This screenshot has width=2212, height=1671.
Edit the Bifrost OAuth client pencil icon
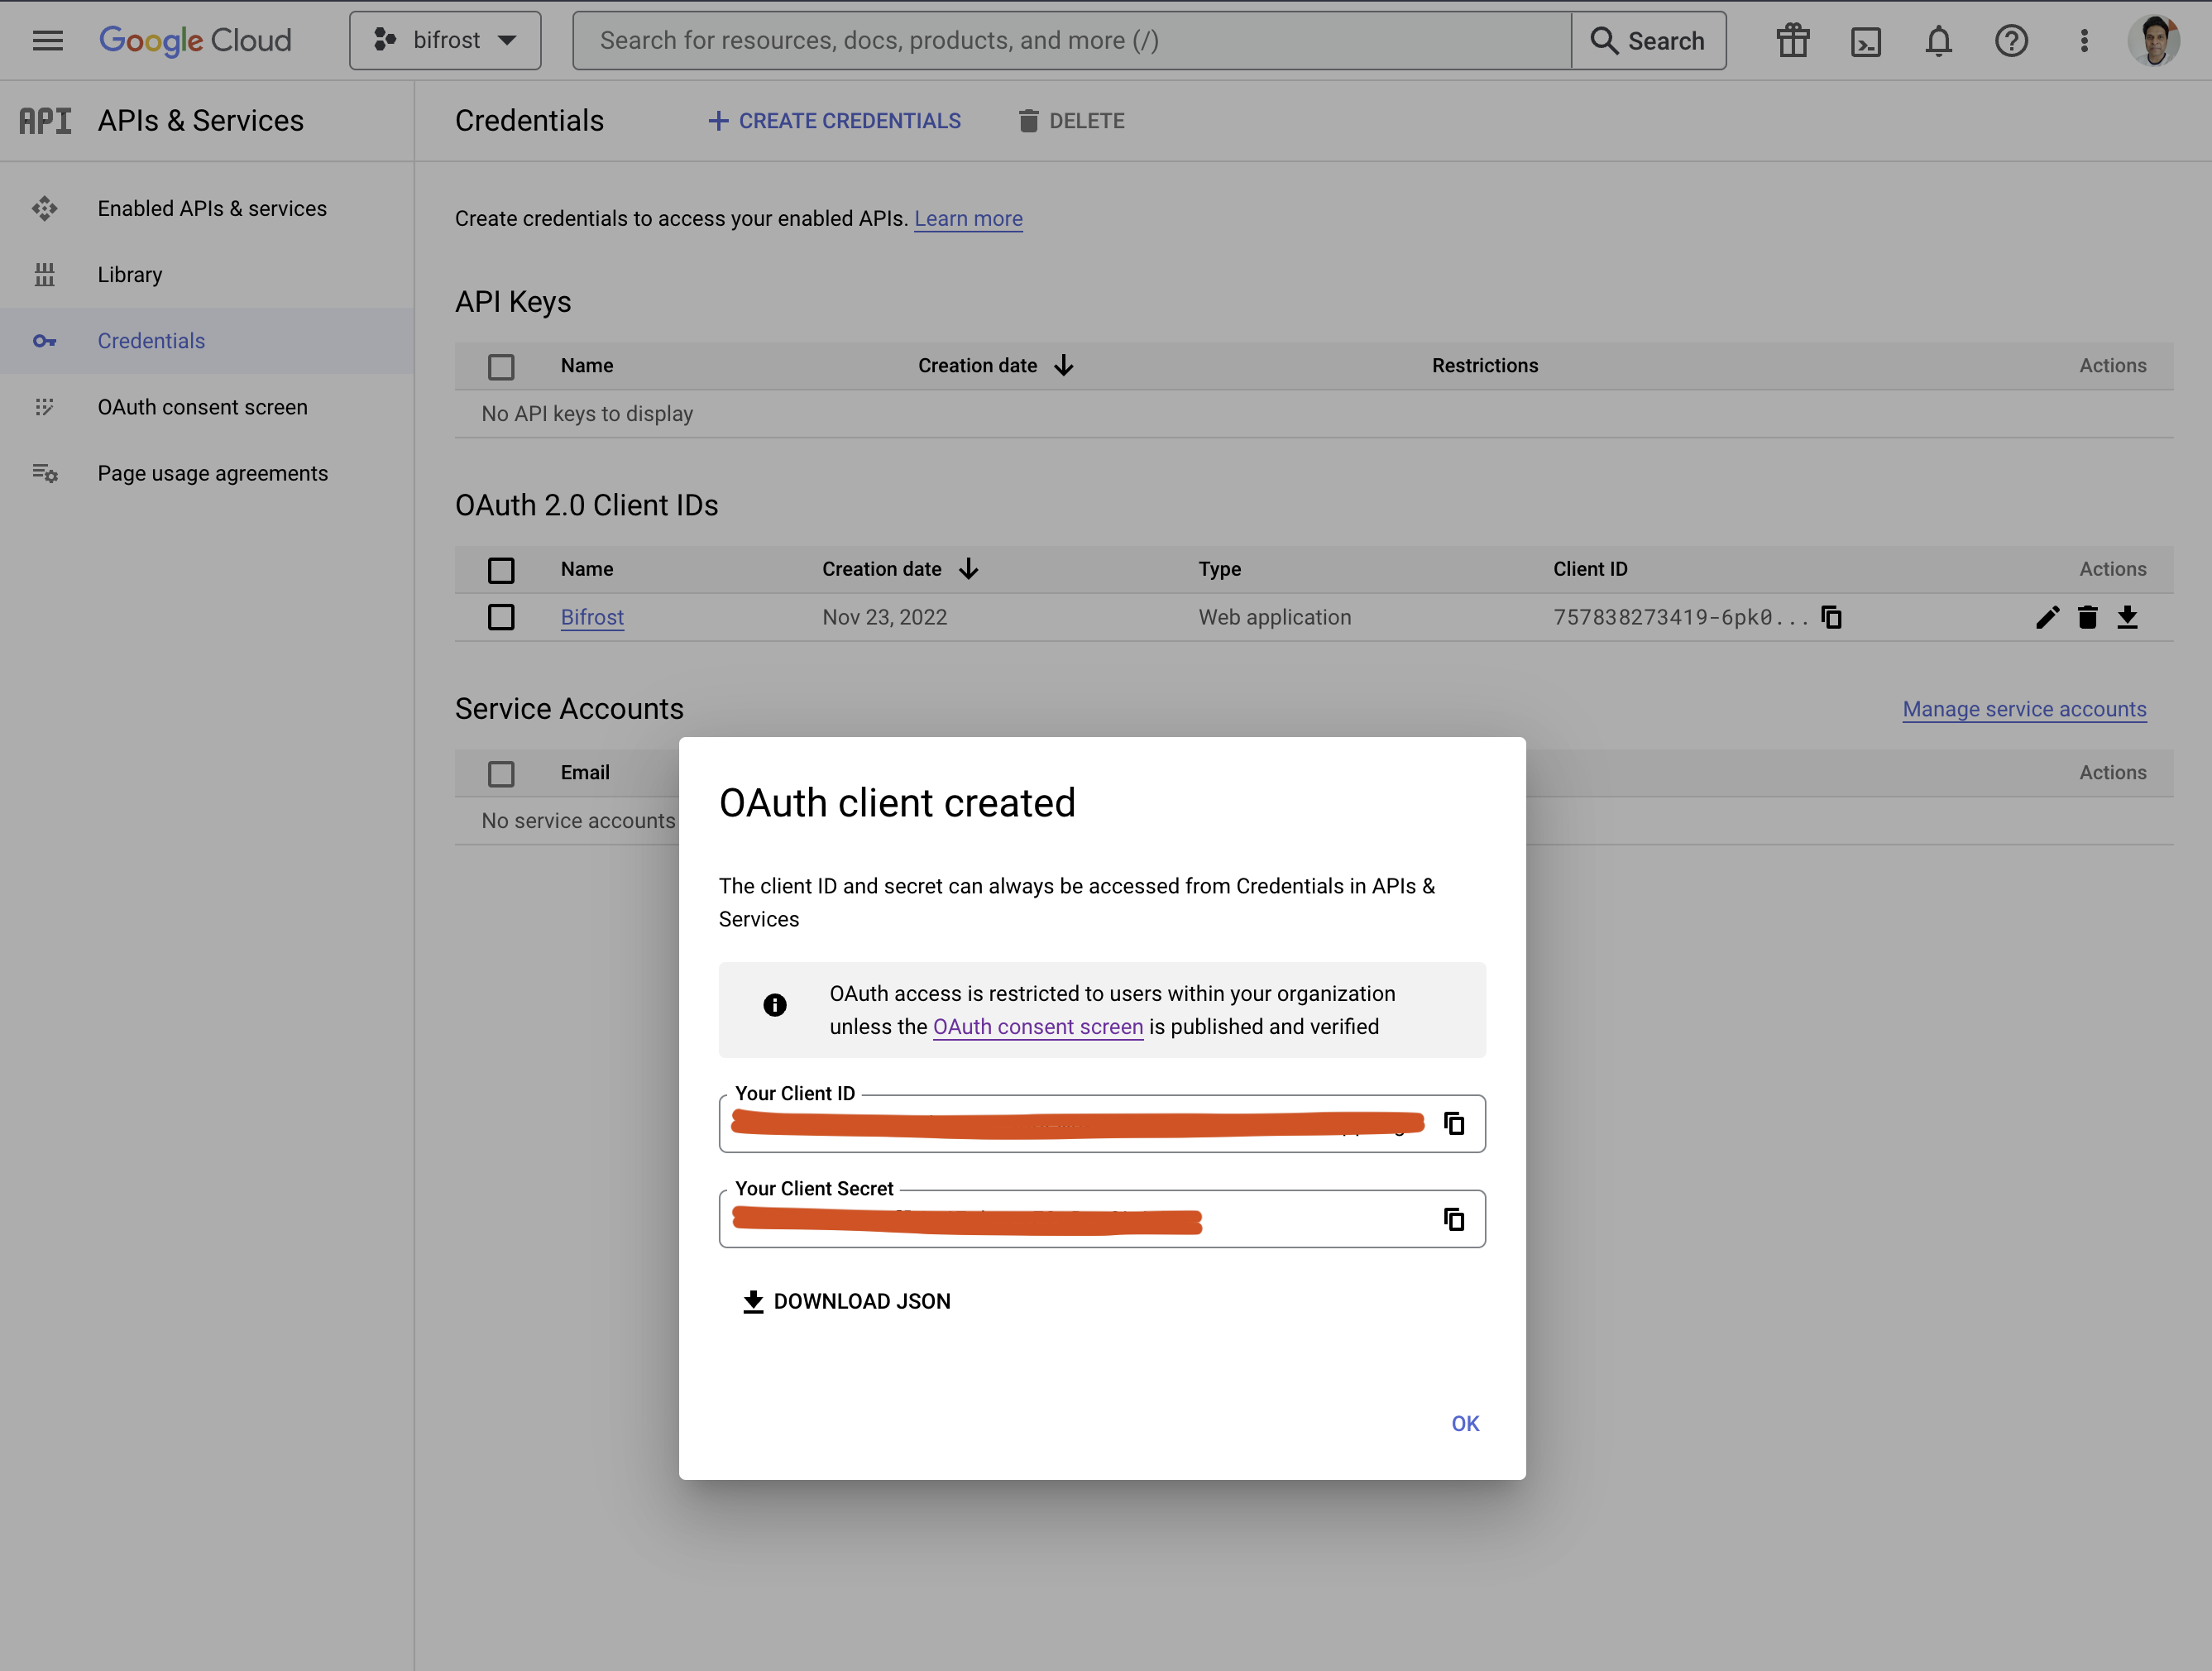2047,617
